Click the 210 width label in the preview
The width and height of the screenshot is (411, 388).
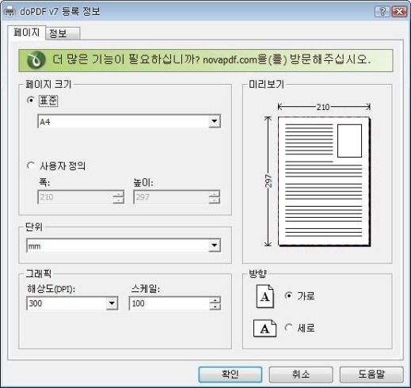pyautogui.click(x=323, y=107)
